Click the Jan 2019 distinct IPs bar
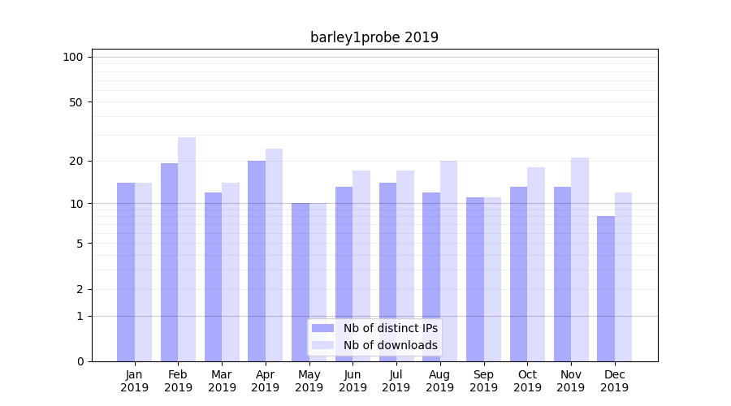 click(x=126, y=272)
